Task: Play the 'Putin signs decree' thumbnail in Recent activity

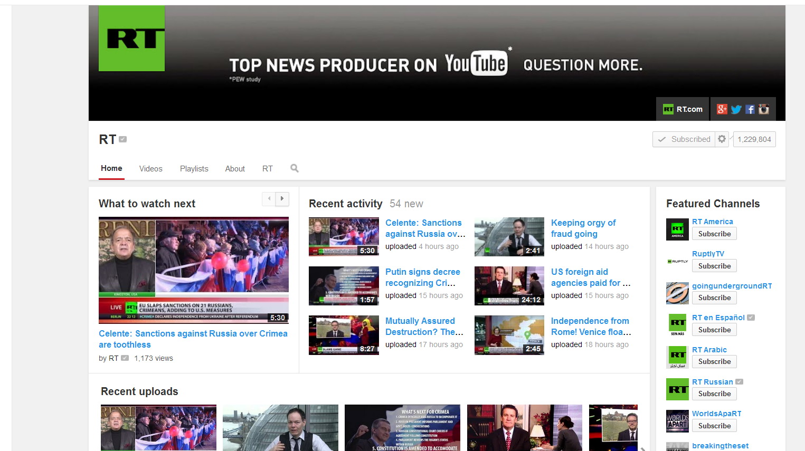Action: point(344,286)
